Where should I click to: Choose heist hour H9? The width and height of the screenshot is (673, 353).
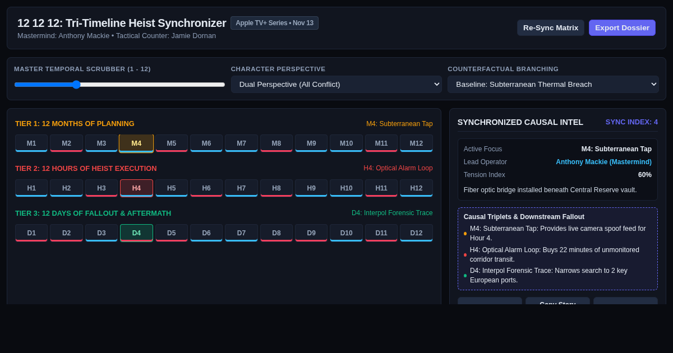coord(311,188)
